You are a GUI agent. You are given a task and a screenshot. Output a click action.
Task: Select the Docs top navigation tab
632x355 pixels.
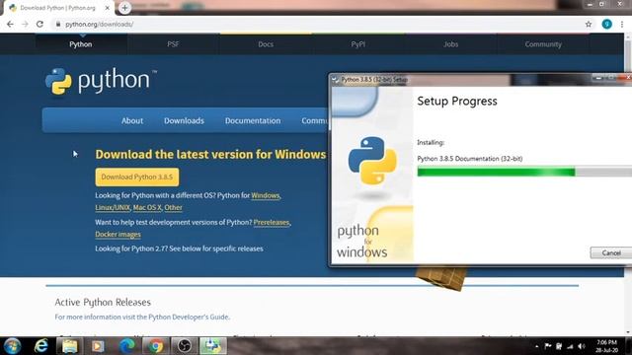tap(266, 44)
